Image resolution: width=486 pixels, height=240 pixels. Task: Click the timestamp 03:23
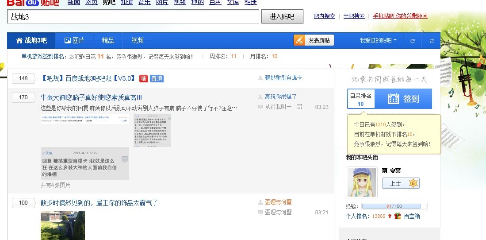click(322, 107)
